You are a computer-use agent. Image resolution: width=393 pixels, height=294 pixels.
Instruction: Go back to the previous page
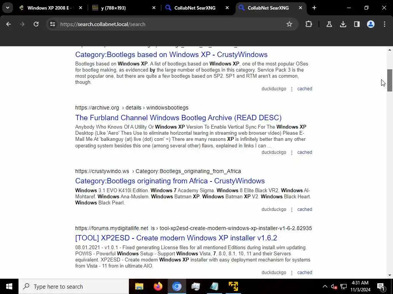8,24
